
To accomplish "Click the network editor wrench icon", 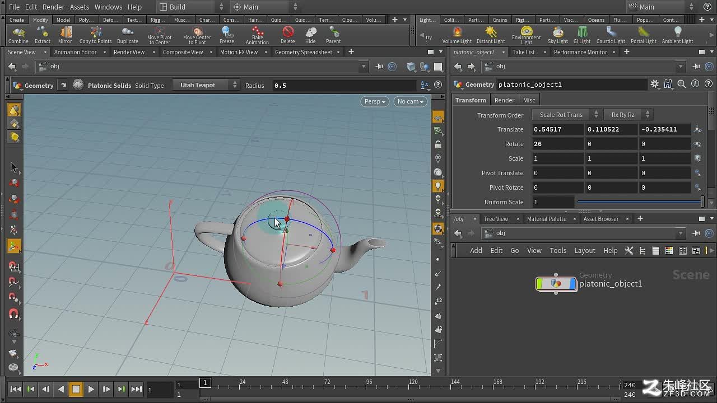I will 629,251.
